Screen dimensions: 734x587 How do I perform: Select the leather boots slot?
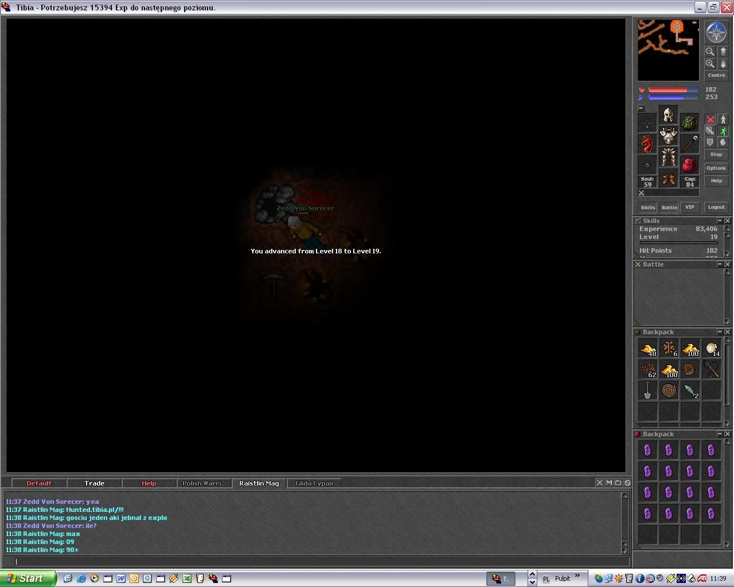click(x=669, y=178)
